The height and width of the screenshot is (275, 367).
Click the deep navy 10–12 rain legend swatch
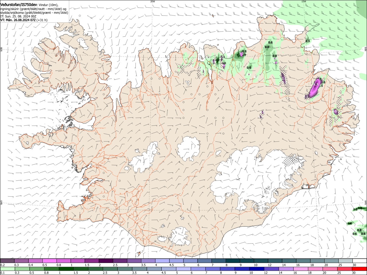click(257, 269)
